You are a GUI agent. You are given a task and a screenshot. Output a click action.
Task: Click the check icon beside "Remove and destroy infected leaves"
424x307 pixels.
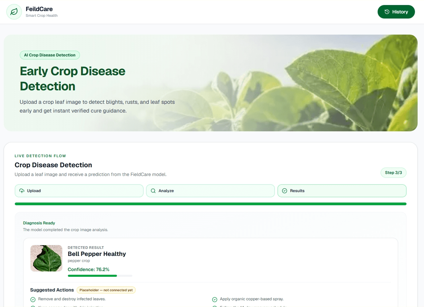(33, 299)
